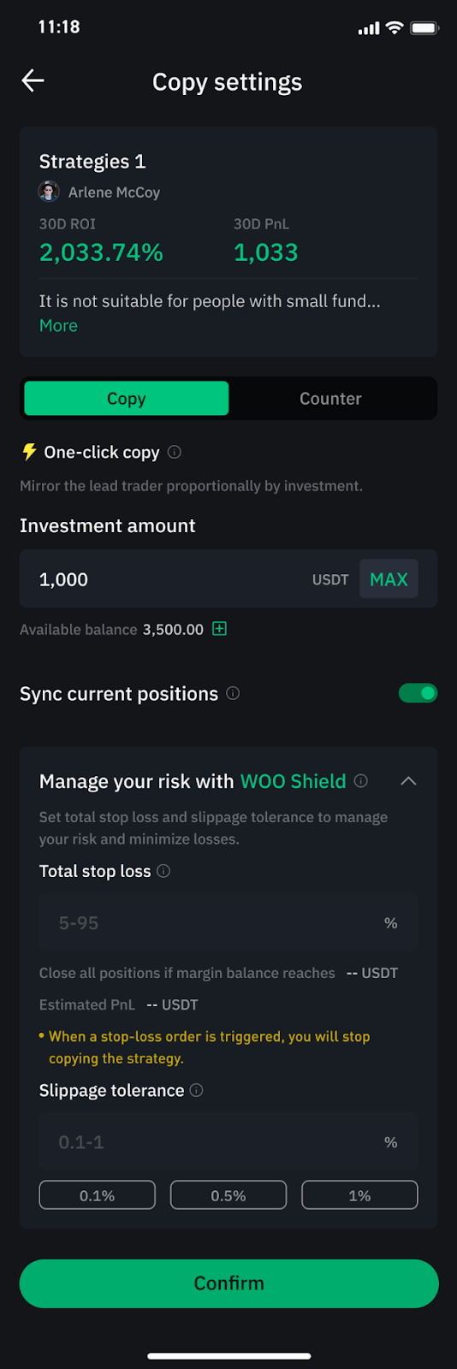View the Slippage tolerance info icon
This screenshot has width=457, height=1369.
[196, 1090]
